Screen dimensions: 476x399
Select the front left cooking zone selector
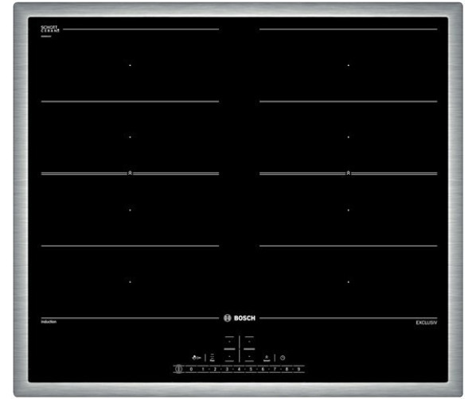[229, 357]
